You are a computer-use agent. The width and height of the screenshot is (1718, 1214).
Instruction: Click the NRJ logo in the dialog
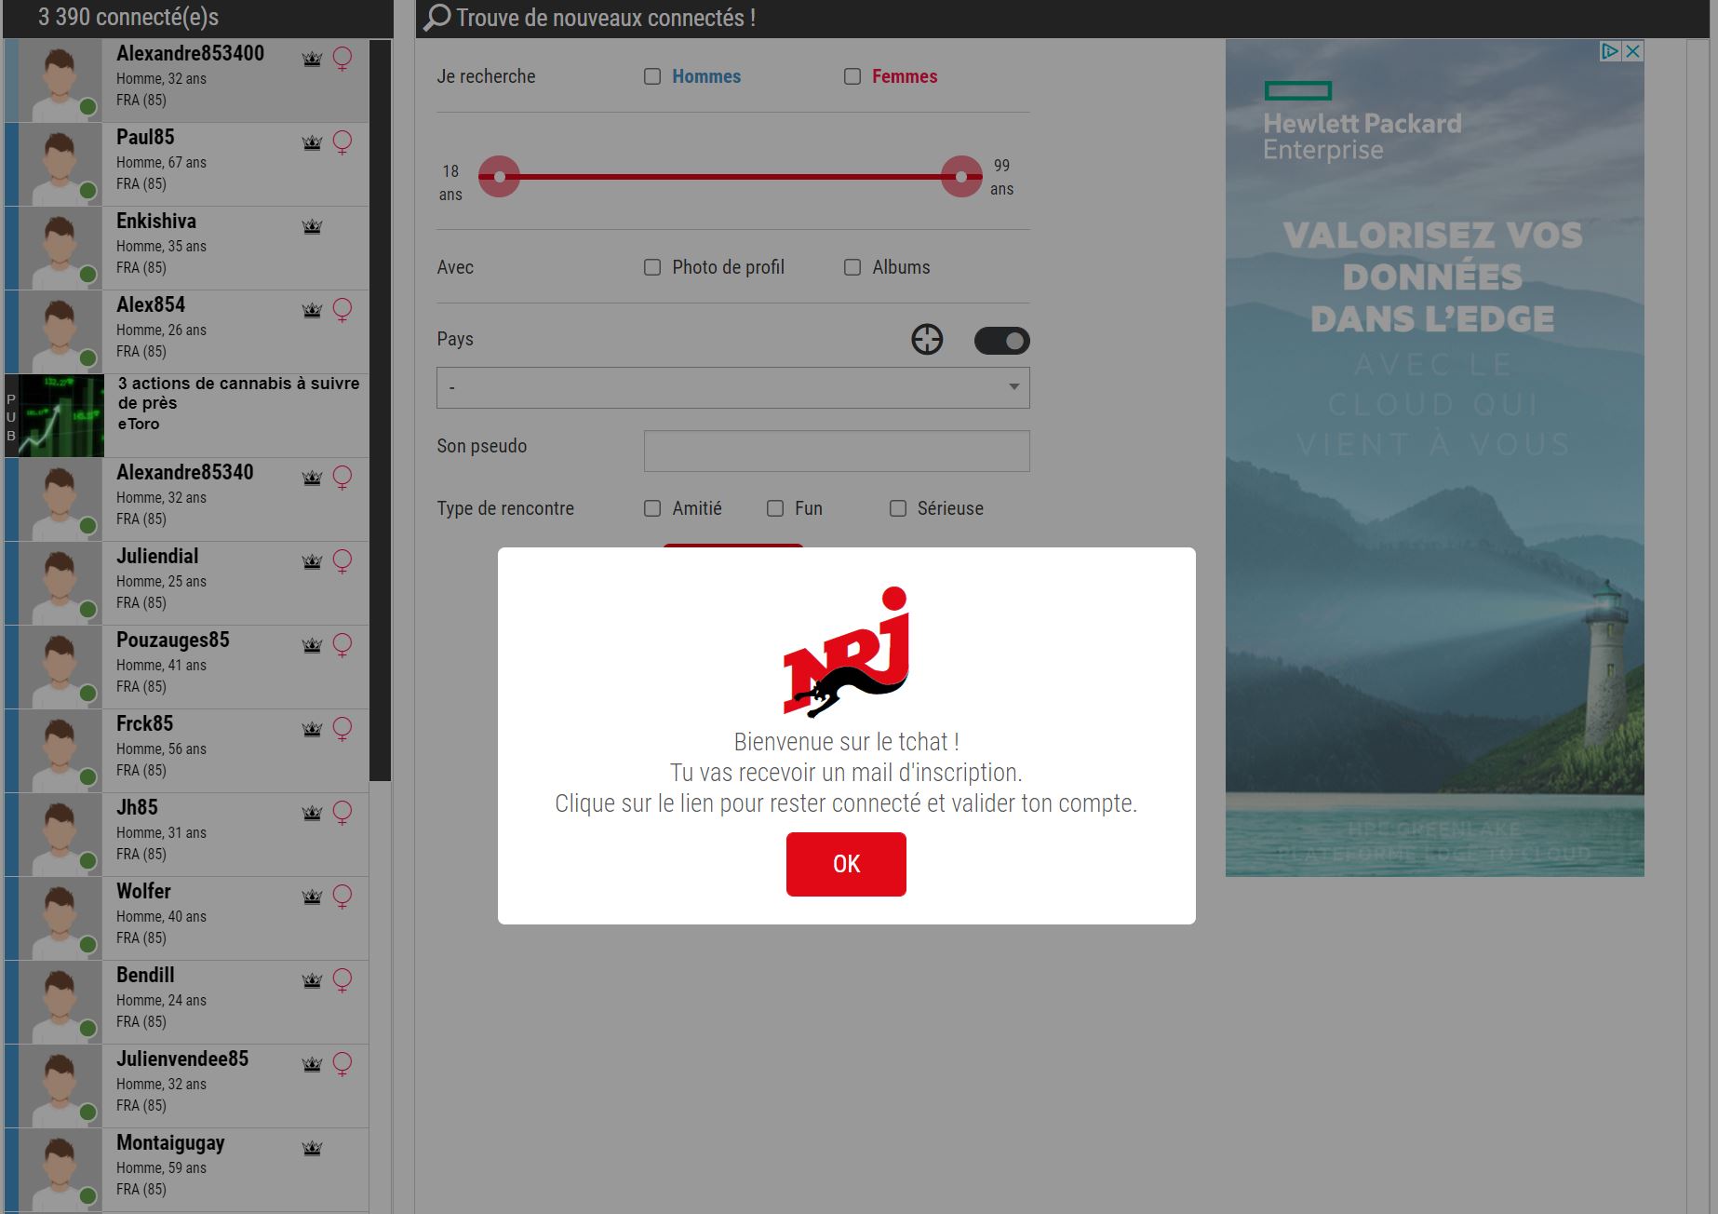(846, 652)
